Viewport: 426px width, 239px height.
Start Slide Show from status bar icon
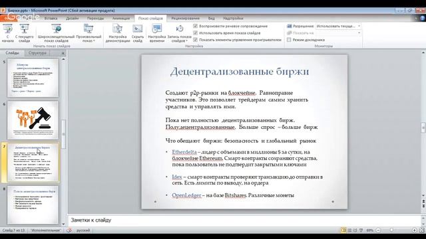pyautogui.click(x=361, y=230)
